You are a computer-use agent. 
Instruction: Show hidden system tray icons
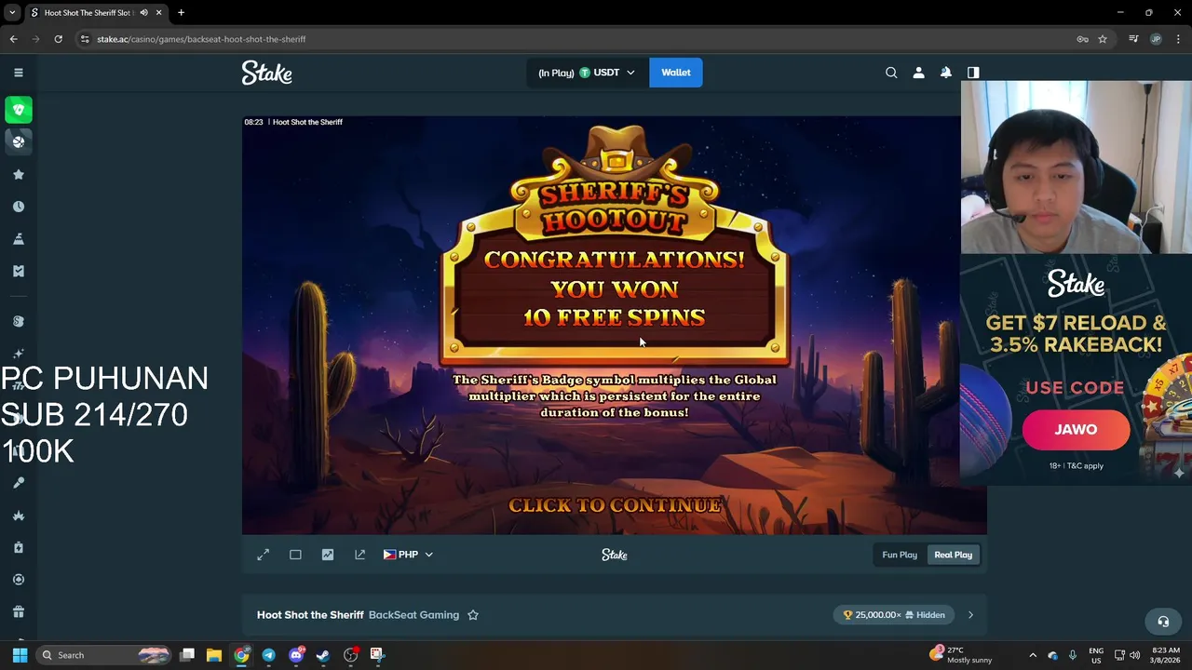pos(1033,655)
